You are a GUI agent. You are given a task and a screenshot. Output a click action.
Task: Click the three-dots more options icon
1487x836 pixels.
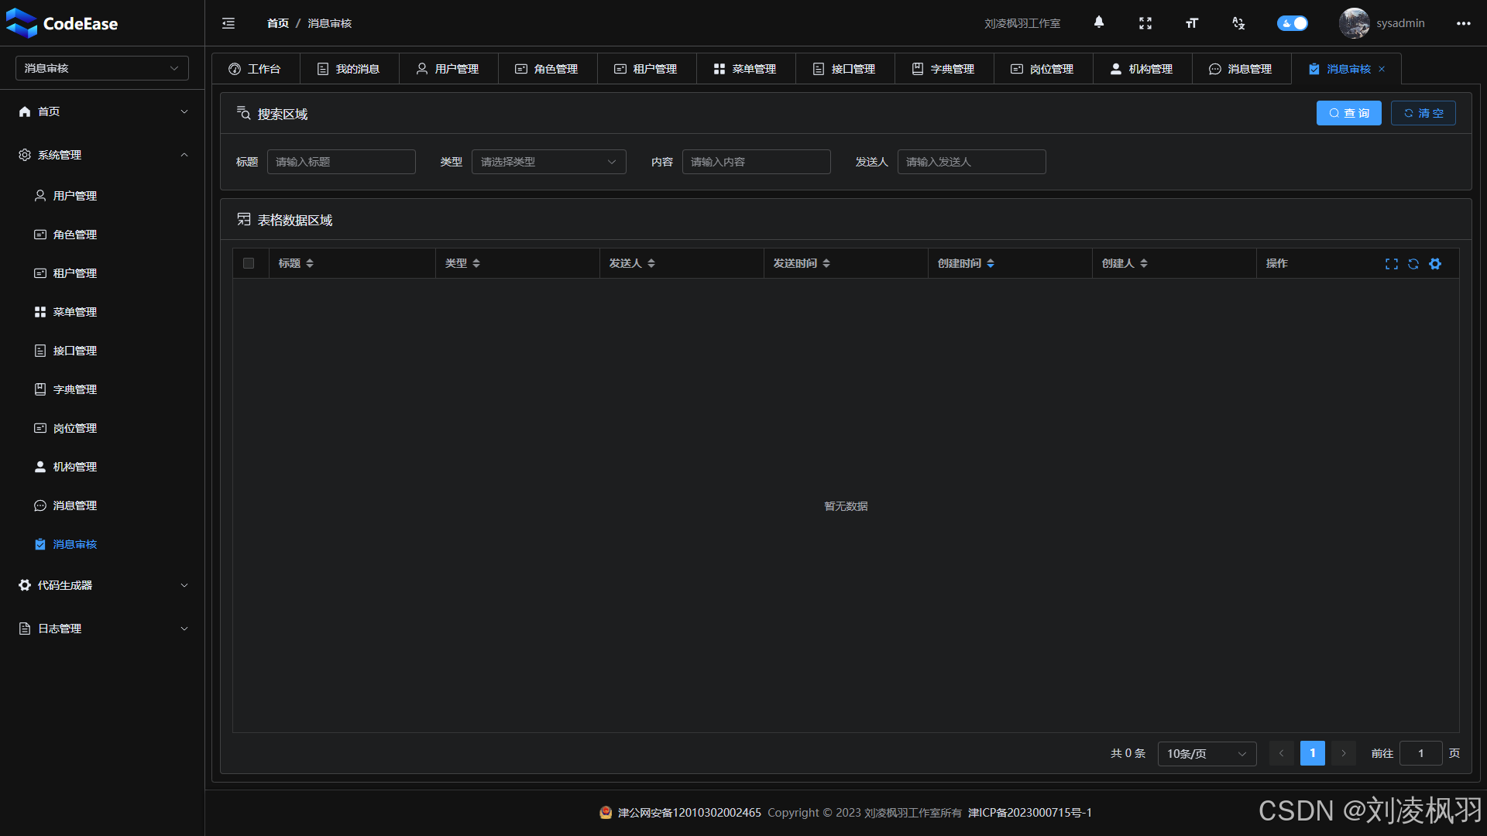coord(1463,23)
